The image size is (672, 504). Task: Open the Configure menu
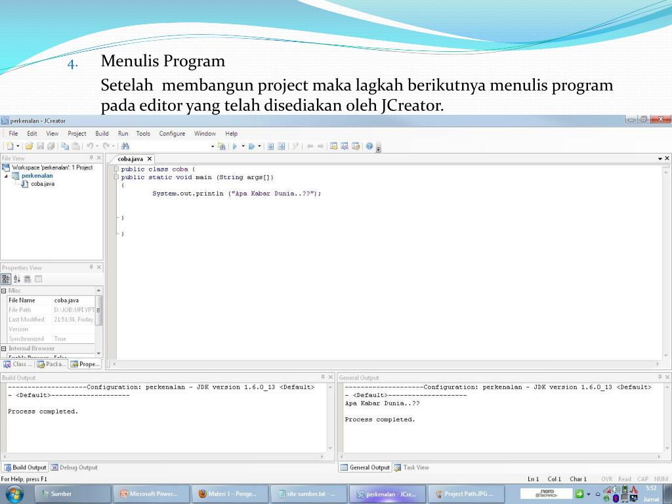coord(173,133)
